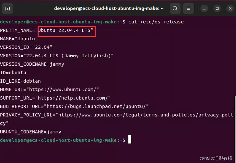
Task: Click the ID=ubuntu line
Action: coord(13,73)
